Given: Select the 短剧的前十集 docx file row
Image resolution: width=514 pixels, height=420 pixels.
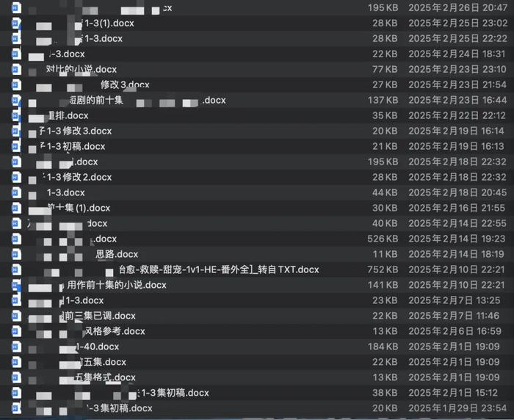Looking at the screenshot, I should 257,100.
